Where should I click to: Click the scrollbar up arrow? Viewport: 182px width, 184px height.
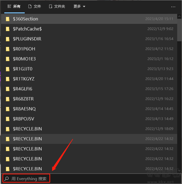pyautogui.click(x=179, y=17)
